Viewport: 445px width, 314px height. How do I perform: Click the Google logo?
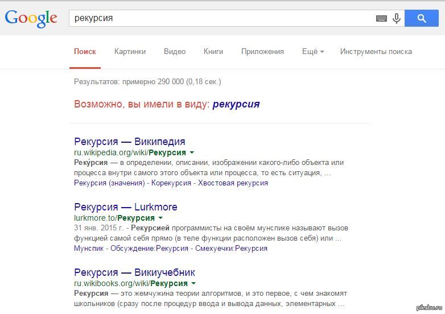[x=31, y=18]
